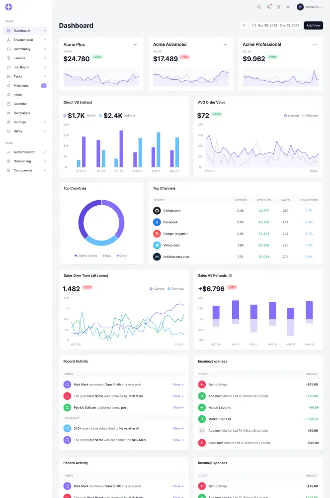330x498 pixels.
Task: Open notifications icon with red dot
Action: click(x=268, y=7)
